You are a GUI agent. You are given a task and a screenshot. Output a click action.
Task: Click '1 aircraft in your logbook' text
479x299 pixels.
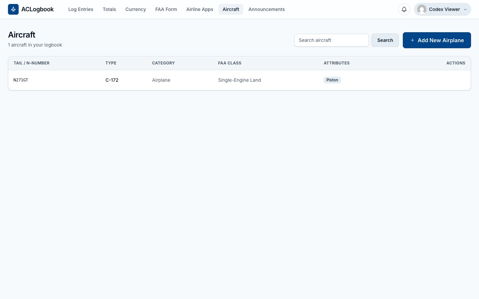coord(35,45)
